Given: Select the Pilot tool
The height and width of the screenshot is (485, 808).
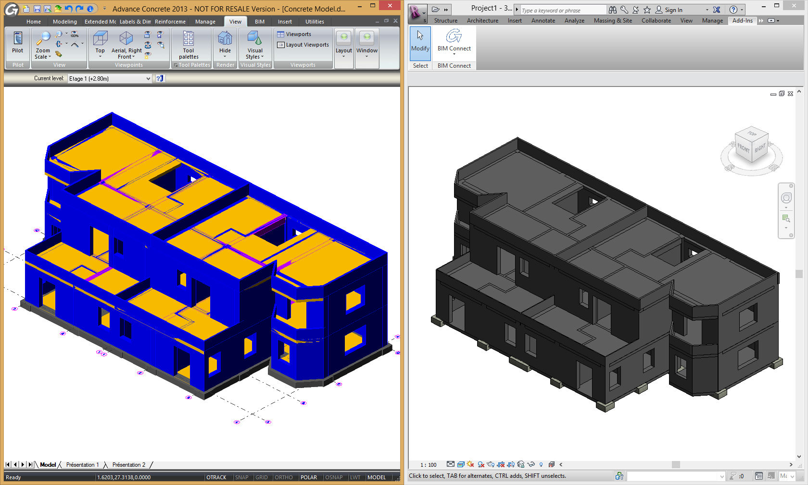Looking at the screenshot, I should tap(17, 43).
